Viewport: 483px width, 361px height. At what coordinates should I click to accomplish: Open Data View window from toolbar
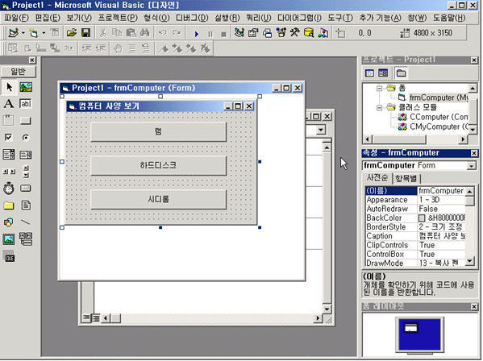click(x=309, y=32)
